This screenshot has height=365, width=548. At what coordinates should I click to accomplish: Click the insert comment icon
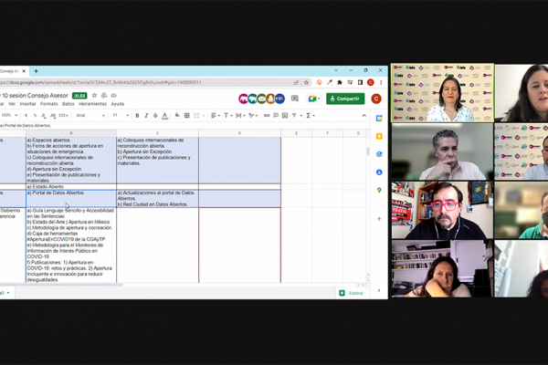coord(276,115)
